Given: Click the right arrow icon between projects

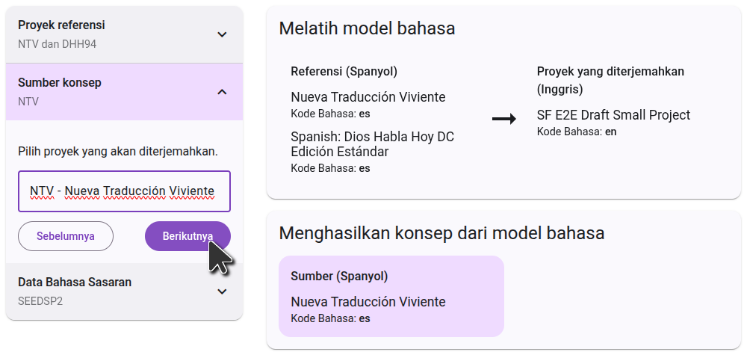Looking at the screenshot, I should [504, 119].
